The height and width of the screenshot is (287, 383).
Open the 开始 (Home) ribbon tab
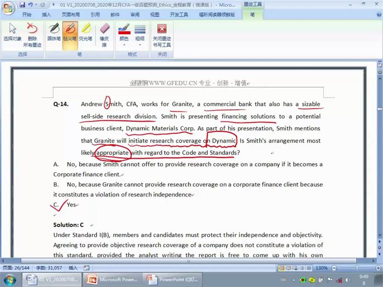tap(27, 15)
